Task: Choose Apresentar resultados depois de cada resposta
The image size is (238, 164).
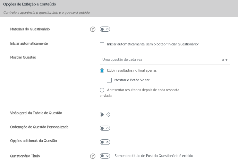Action: pos(102,90)
